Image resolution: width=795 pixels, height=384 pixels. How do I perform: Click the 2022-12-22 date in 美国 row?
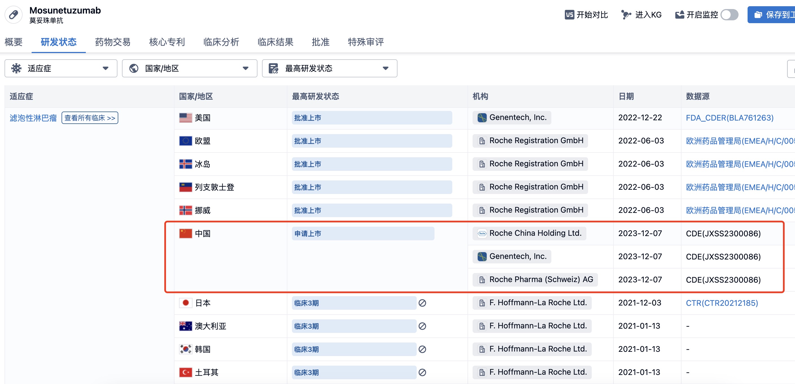pyautogui.click(x=640, y=118)
